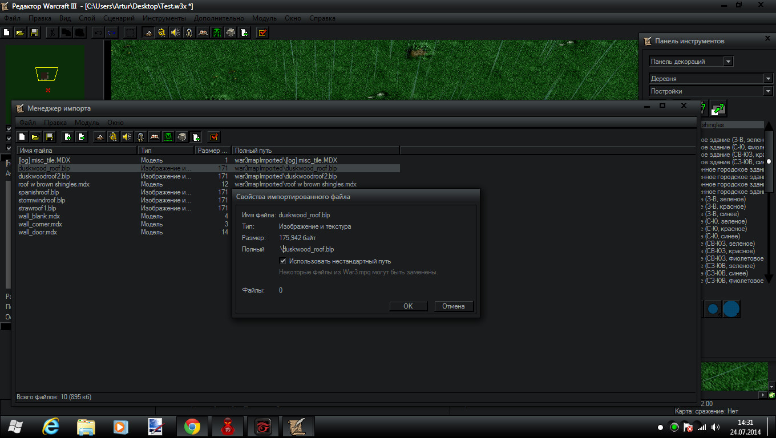Image resolution: width=776 pixels, height=438 pixels.
Task: Click Save icon in Import Manager toolbar
Action: [50, 136]
